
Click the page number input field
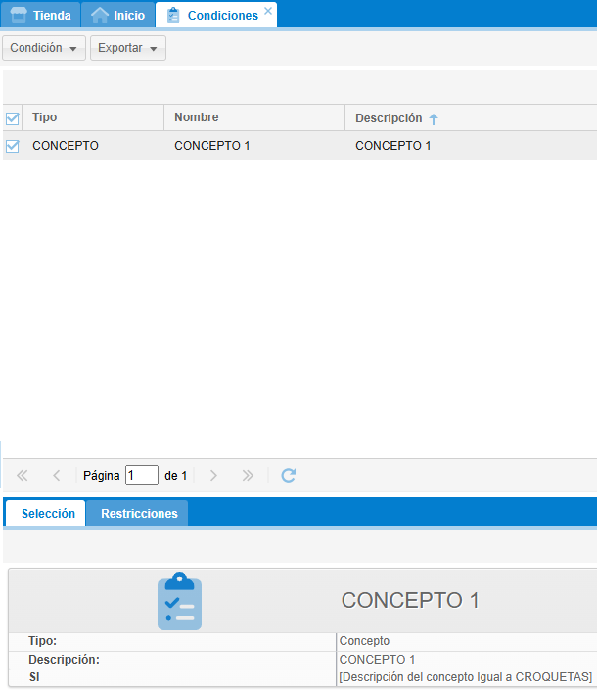[142, 475]
